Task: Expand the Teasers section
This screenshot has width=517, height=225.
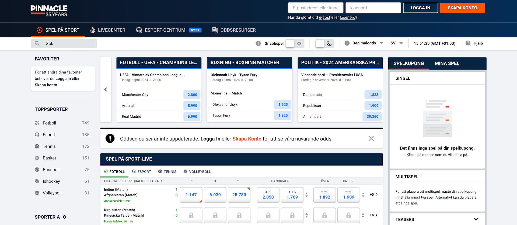Action: [476, 219]
